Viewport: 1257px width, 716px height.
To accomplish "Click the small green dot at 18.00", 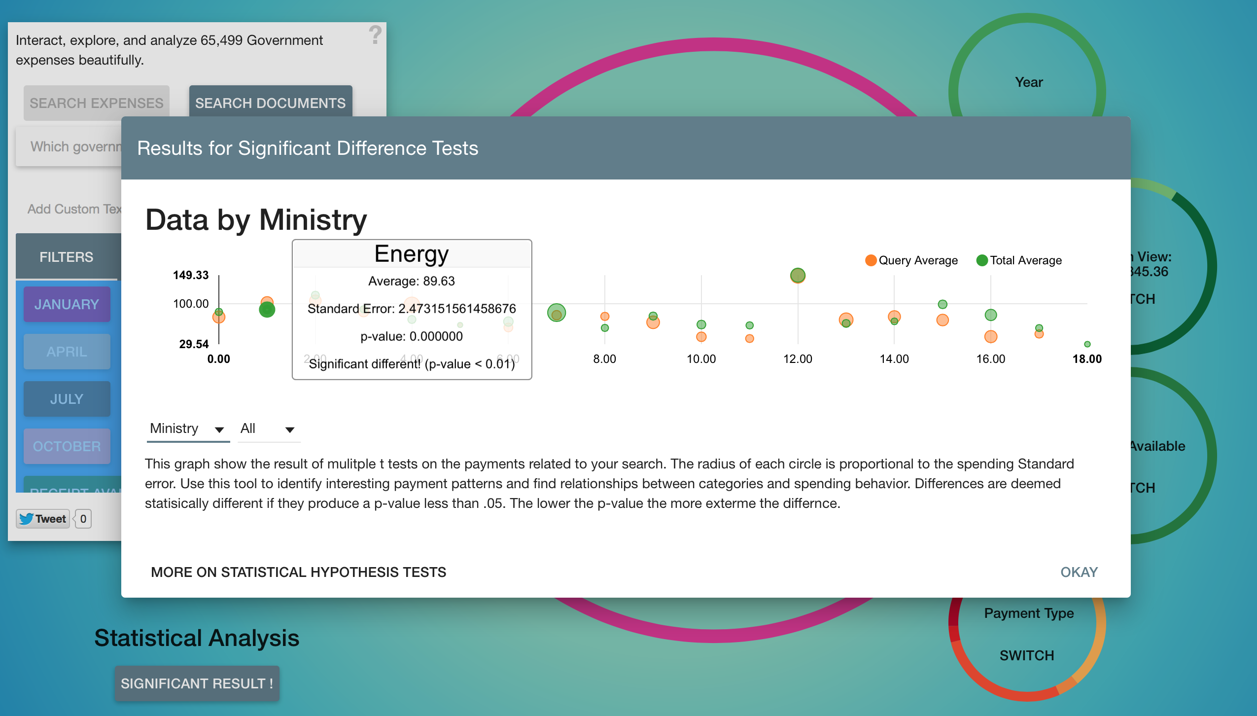I will pyautogui.click(x=1087, y=344).
